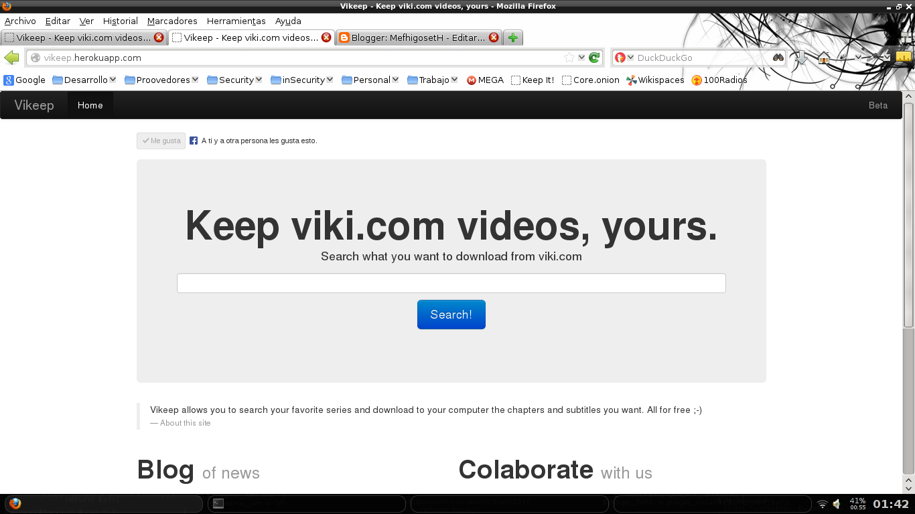Expand the Proovedores bookmarks folder
915x514 pixels.
click(x=161, y=80)
